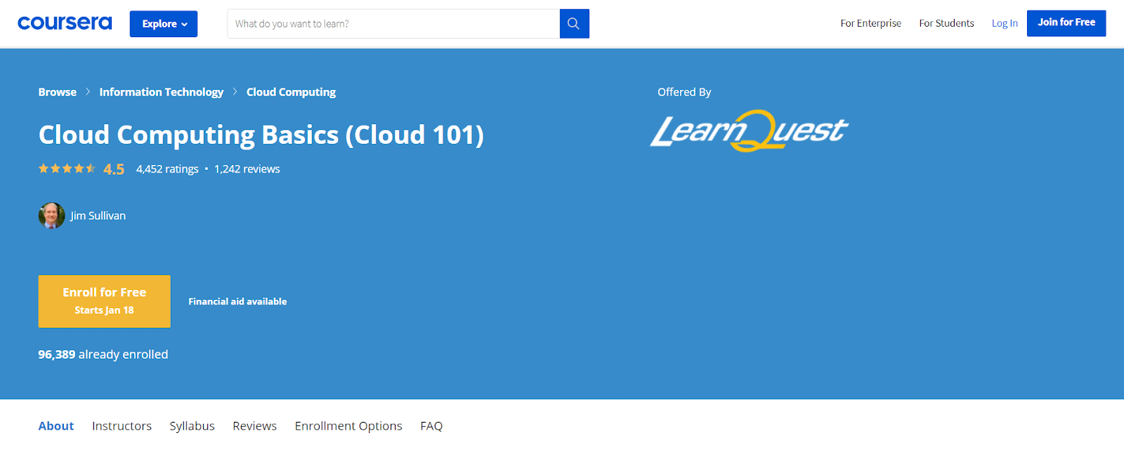
Task: Go to Browse breadcrumb
Action: coord(58,92)
